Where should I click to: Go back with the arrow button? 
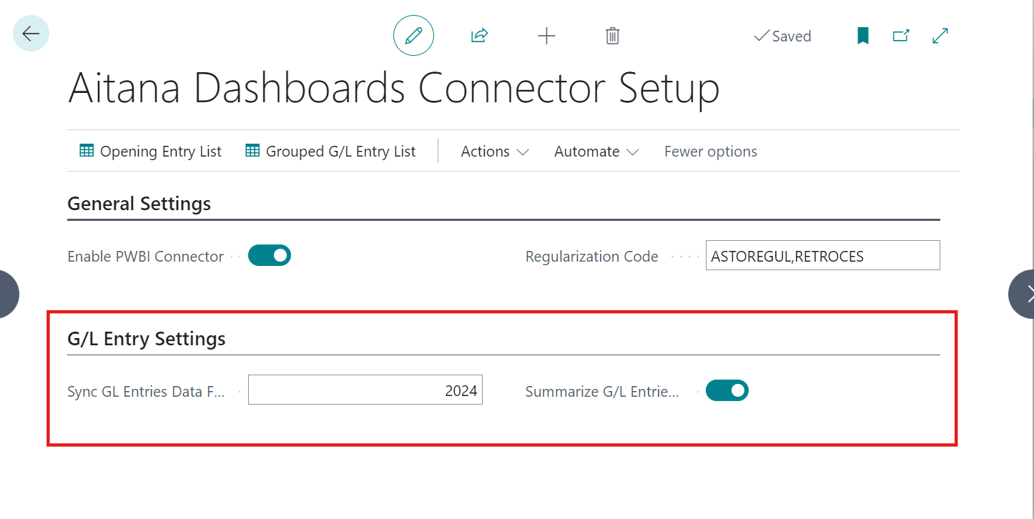point(31,34)
